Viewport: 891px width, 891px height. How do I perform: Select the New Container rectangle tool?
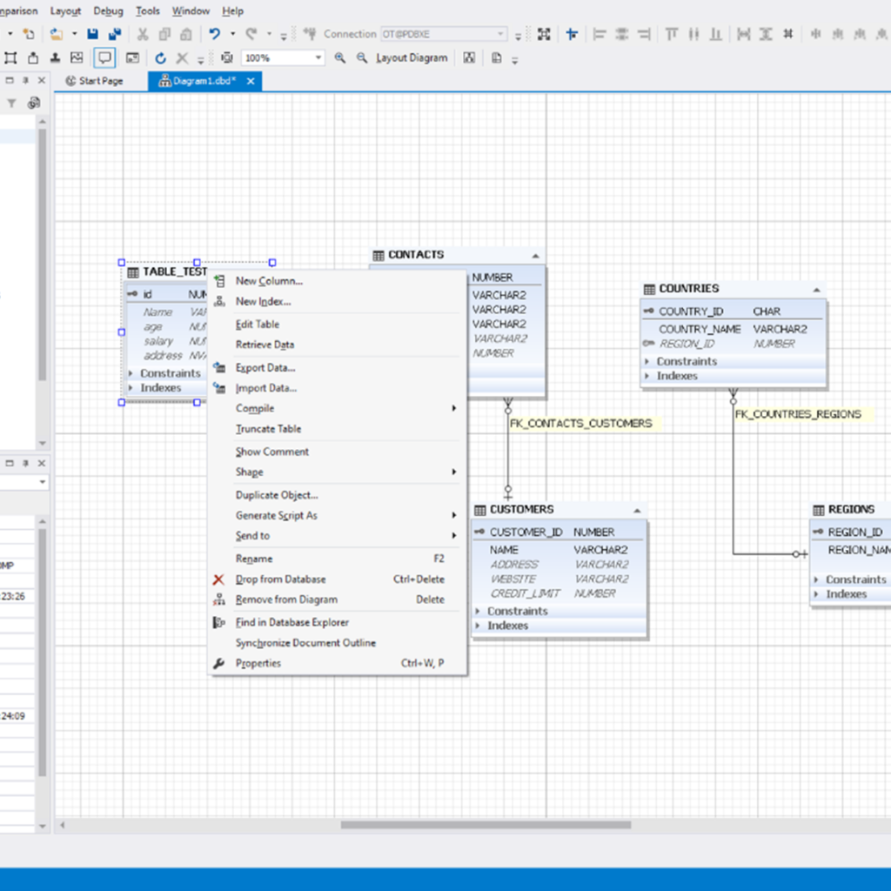pos(10,58)
